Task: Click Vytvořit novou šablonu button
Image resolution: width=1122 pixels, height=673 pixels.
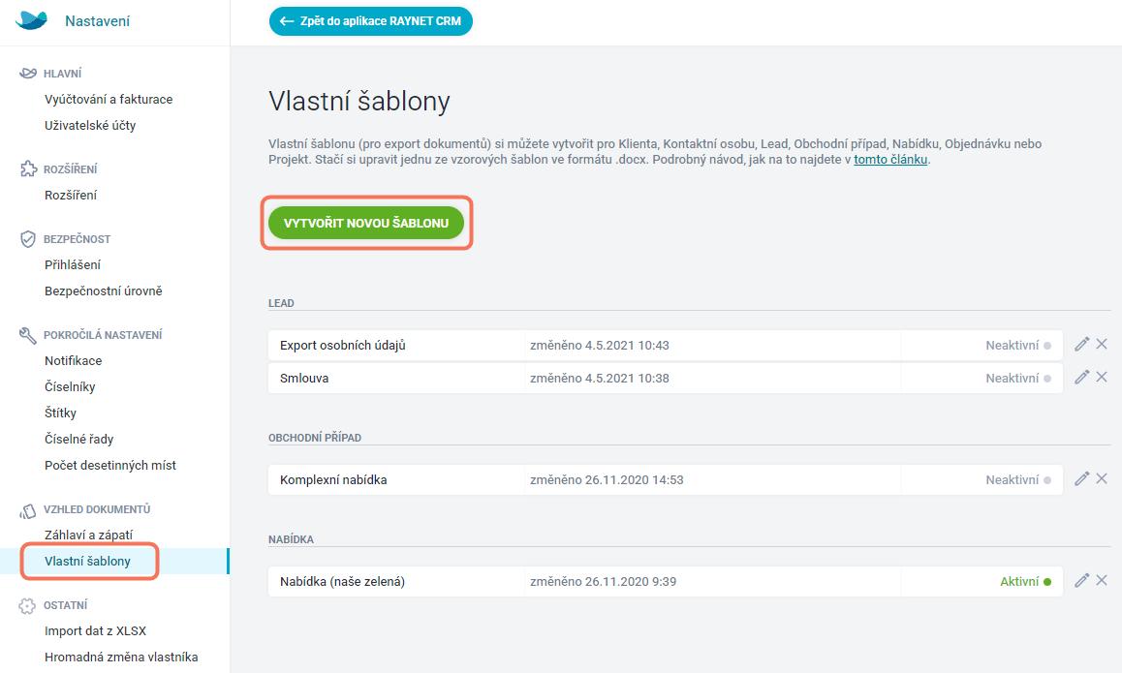Action: [366, 223]
